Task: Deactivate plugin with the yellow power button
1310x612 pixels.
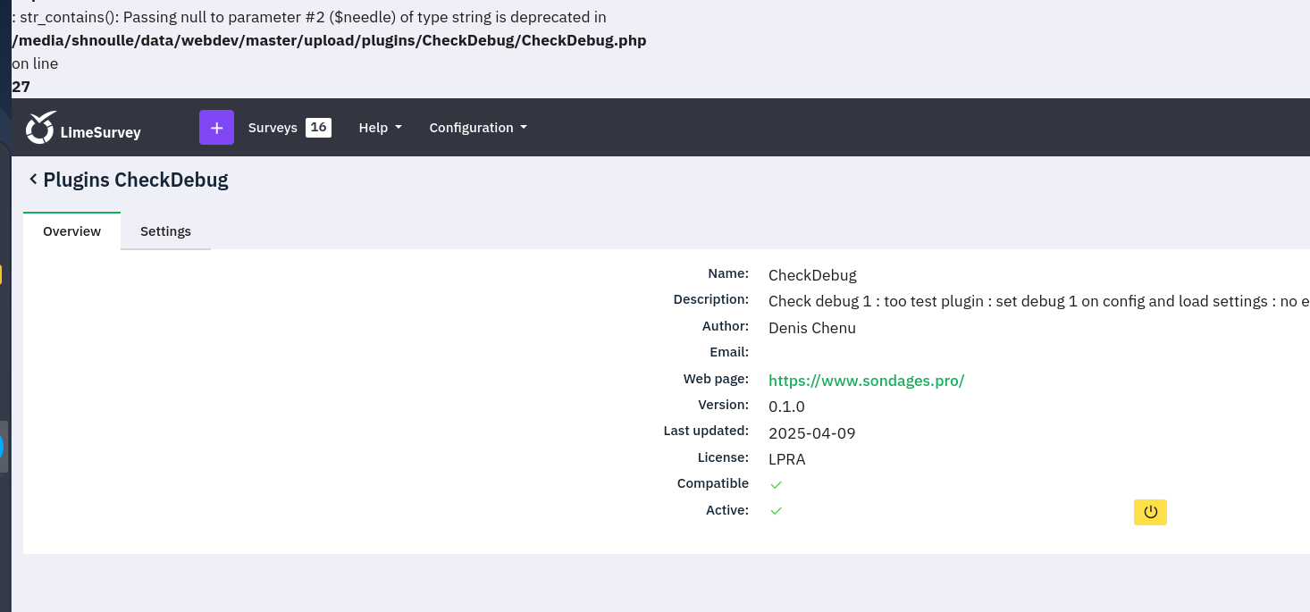Action: [x=1150, y=512]
